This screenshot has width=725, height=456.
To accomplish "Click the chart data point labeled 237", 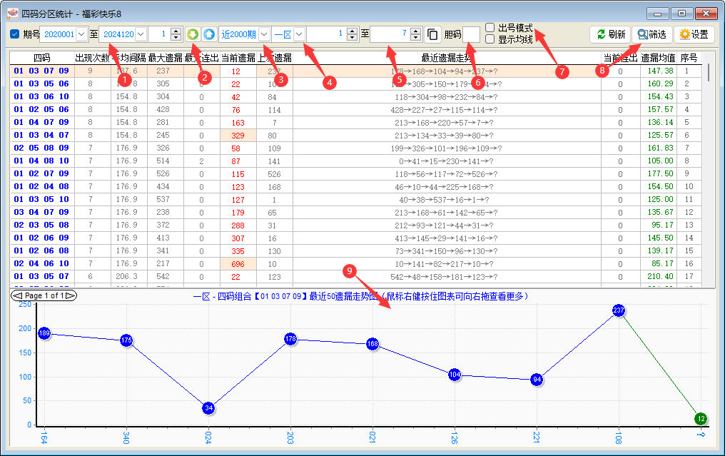I will coord(619,310).
